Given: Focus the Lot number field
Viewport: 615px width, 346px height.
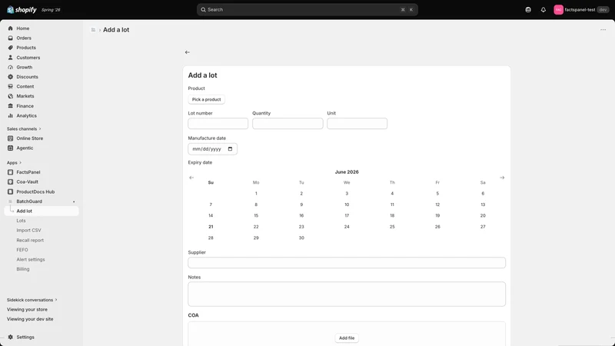Looking at the screenshot, I should tap(218, 124).
